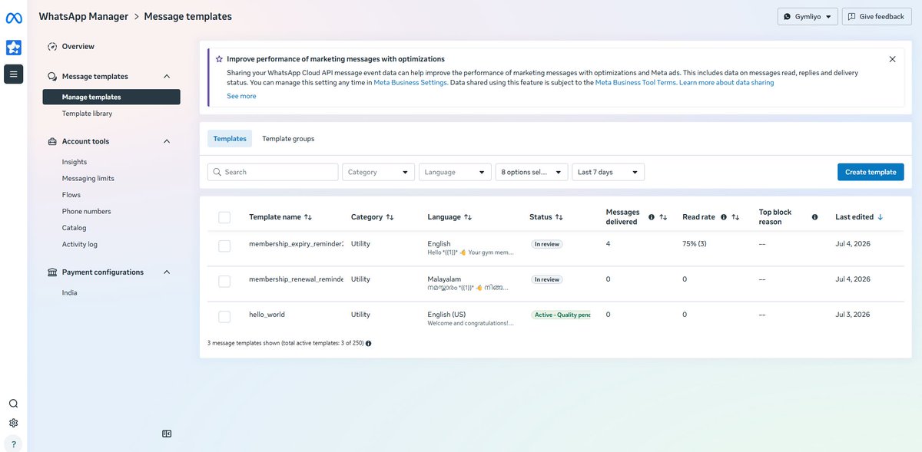The width and height of the screenshot is (922, 452).
Task: Open the 8 options selected dropdown
Action: pos(532,172)
